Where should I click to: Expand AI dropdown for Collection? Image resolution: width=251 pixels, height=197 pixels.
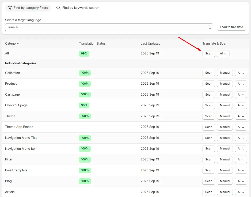[241, 73]
